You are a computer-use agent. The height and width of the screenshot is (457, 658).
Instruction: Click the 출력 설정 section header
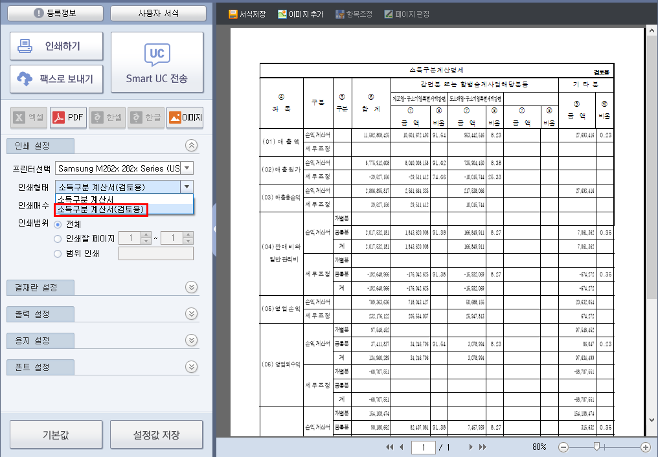[40, 314]
